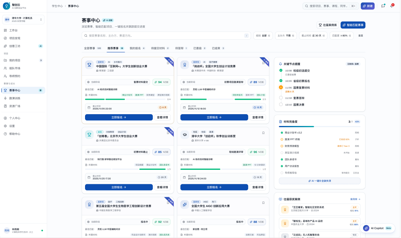Click 查看详情 on the 「创青春」card
401x238 pixels.
click(x=162, y=188)
